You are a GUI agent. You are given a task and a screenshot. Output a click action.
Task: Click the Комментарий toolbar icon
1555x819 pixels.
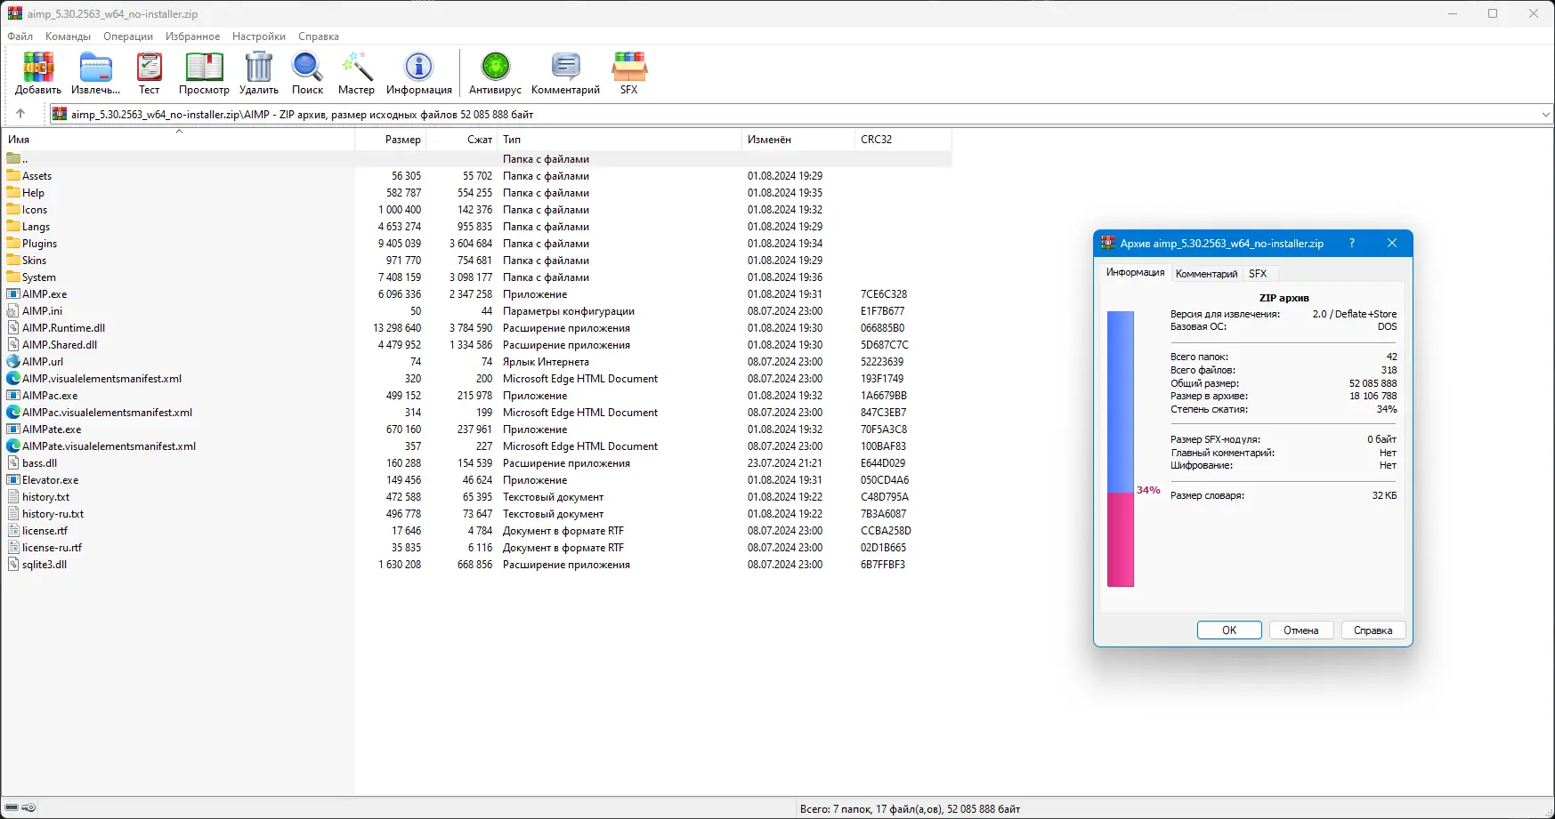[x=565, y=68]
